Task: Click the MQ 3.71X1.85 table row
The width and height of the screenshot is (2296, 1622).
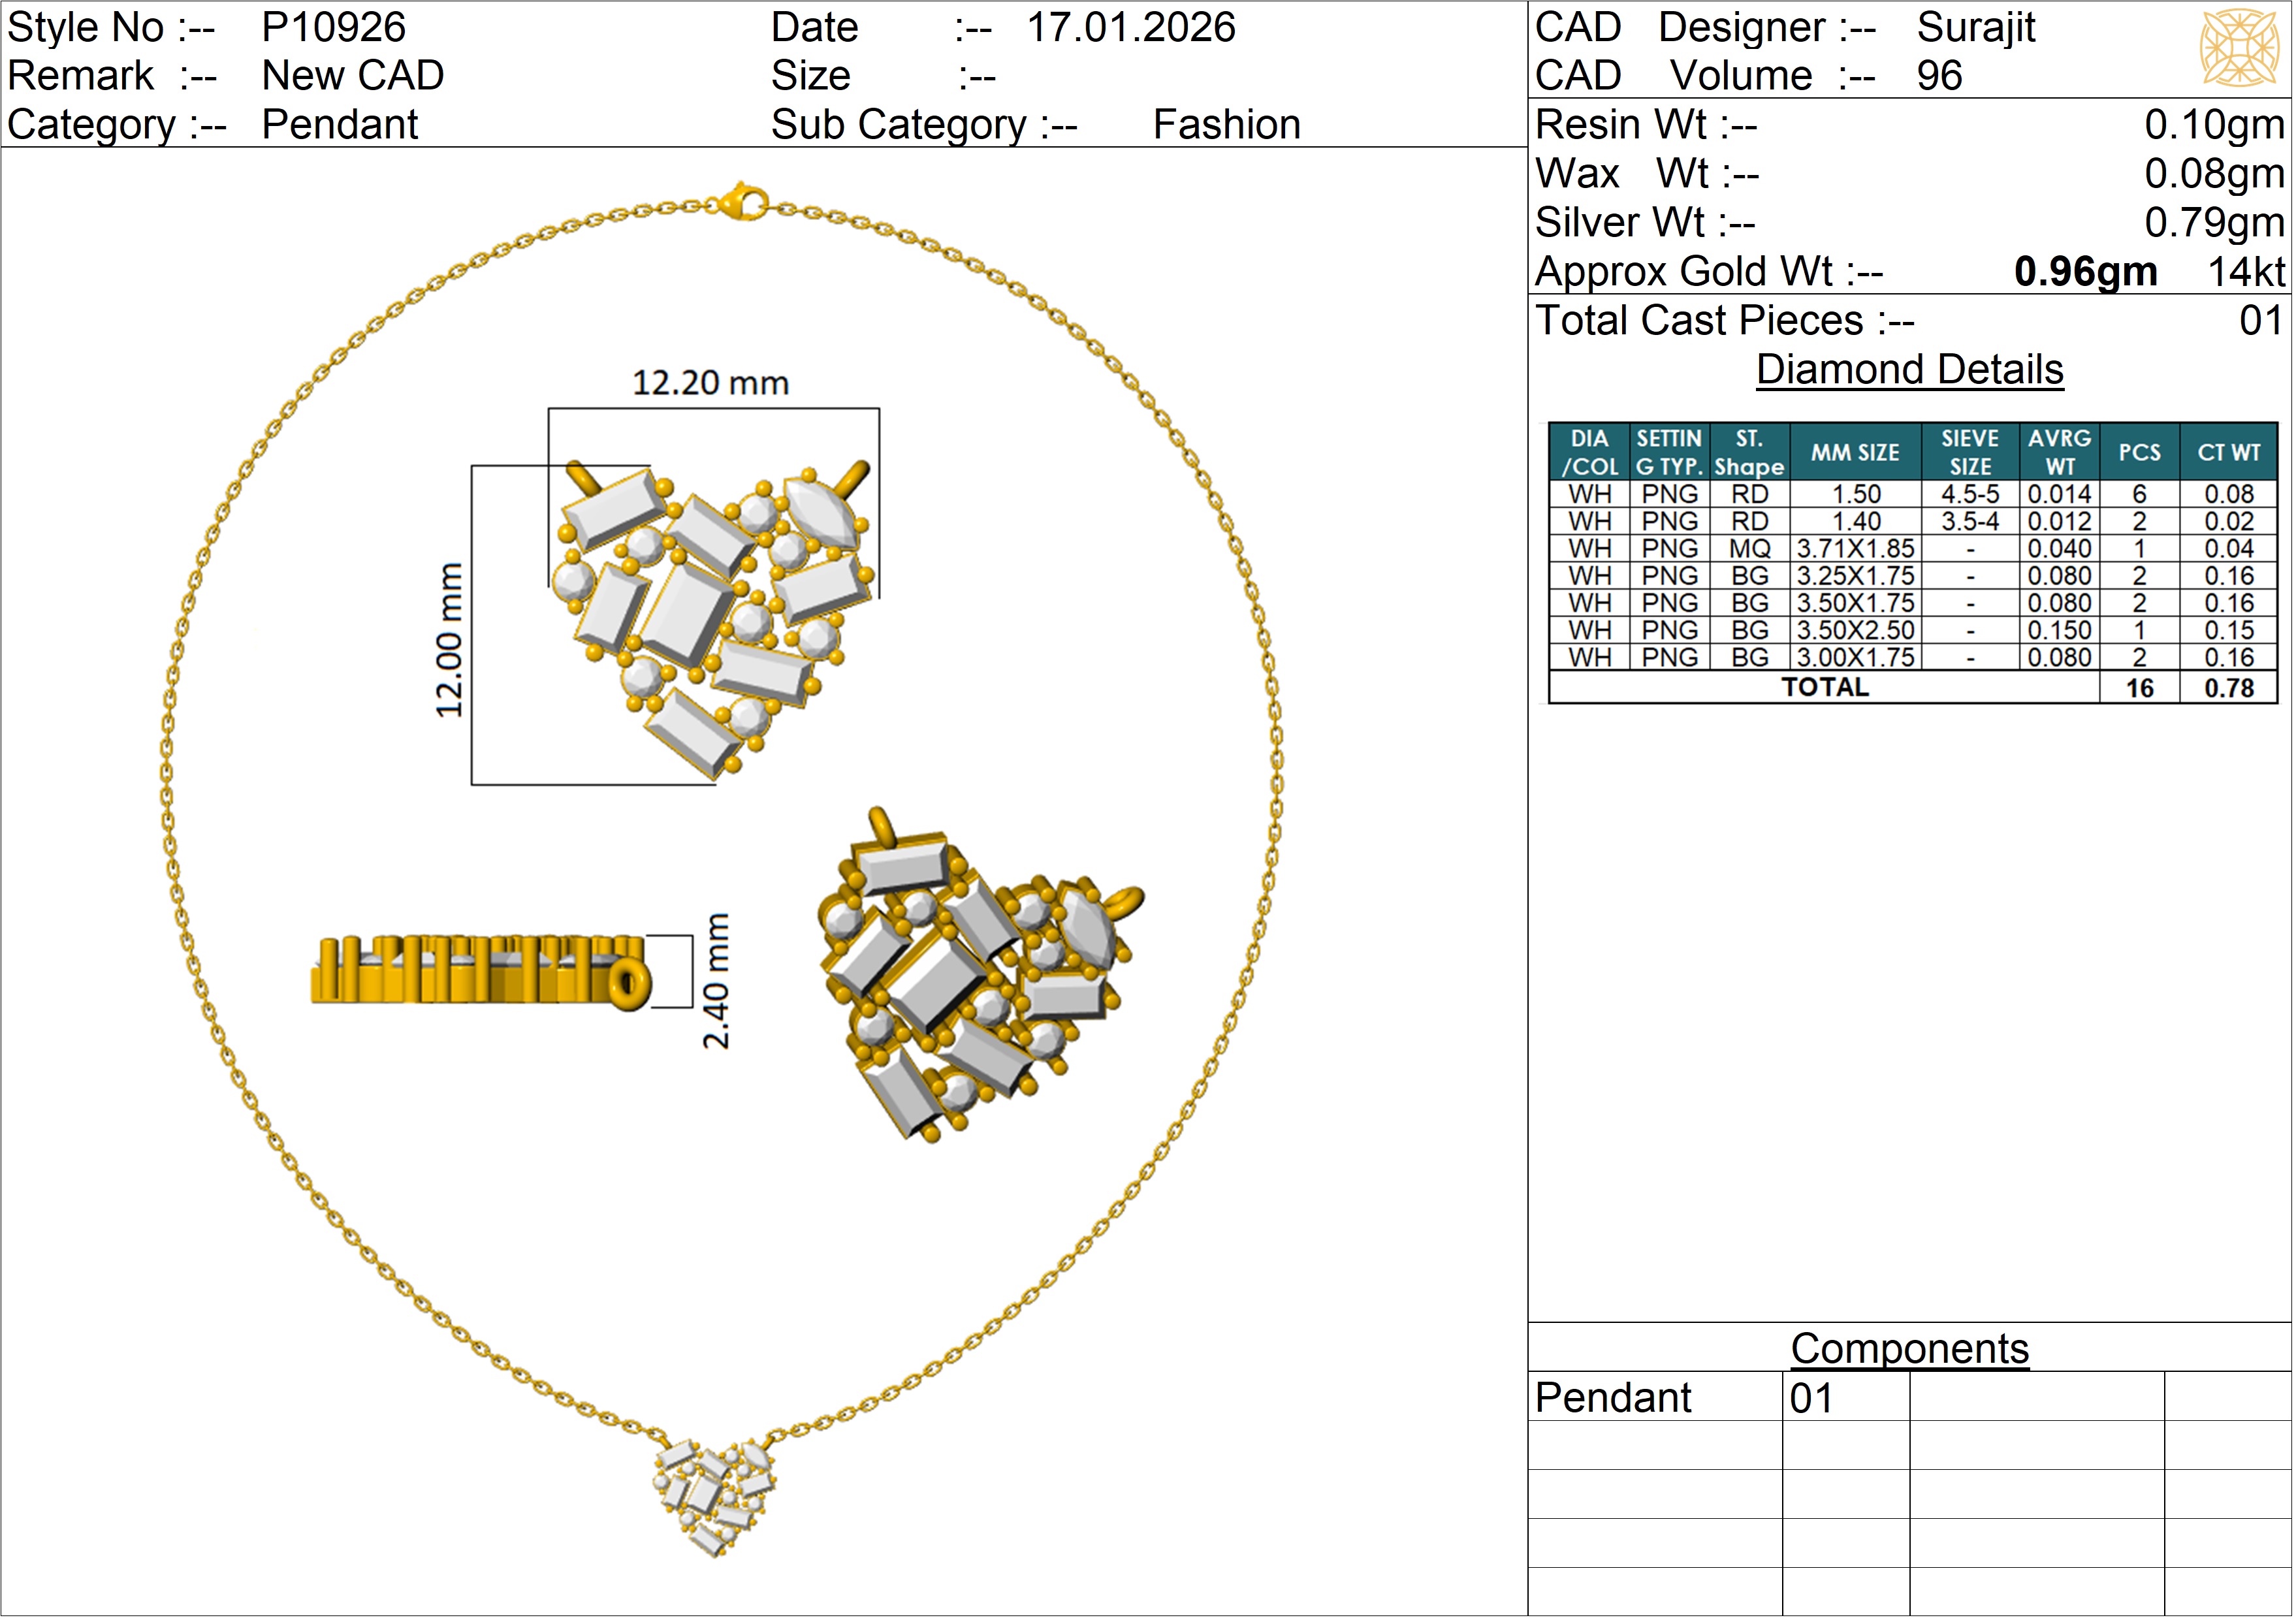Action: click(x=1855, y=549)
